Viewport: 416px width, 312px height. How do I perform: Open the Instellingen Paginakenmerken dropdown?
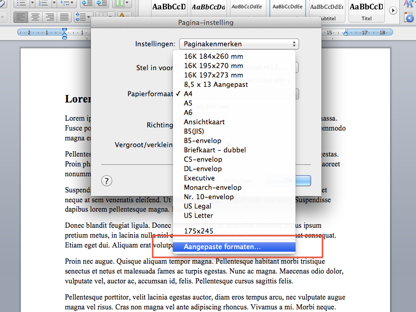[239, 44]
